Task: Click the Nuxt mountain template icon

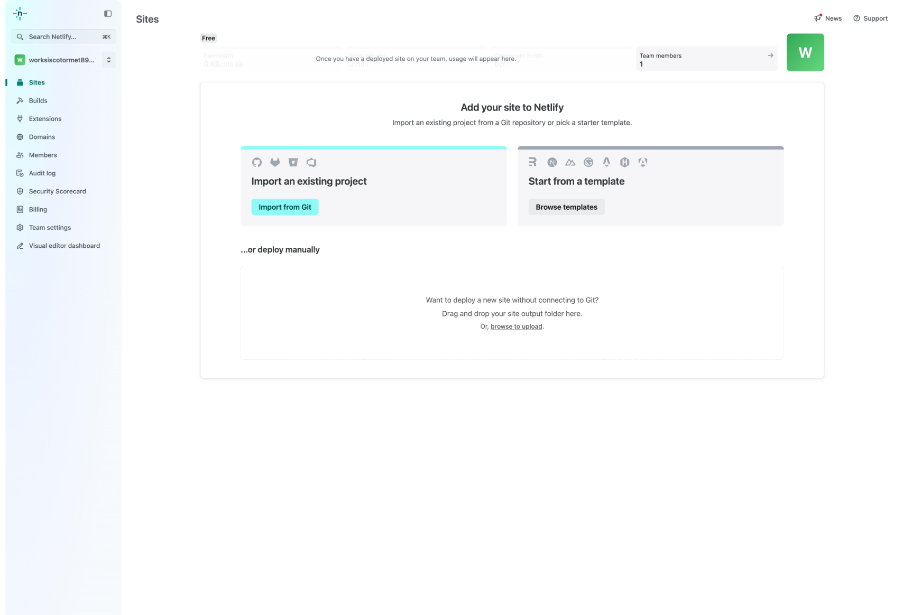Action: pos(570,162)
